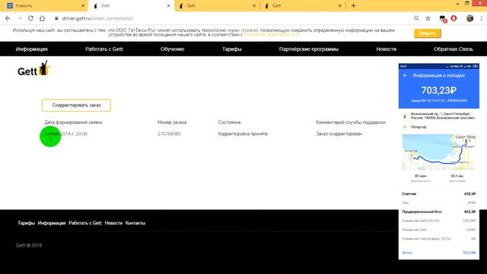Close the Новости browser tab
This screenshot has height=274, width=487.
pos(83,5)
